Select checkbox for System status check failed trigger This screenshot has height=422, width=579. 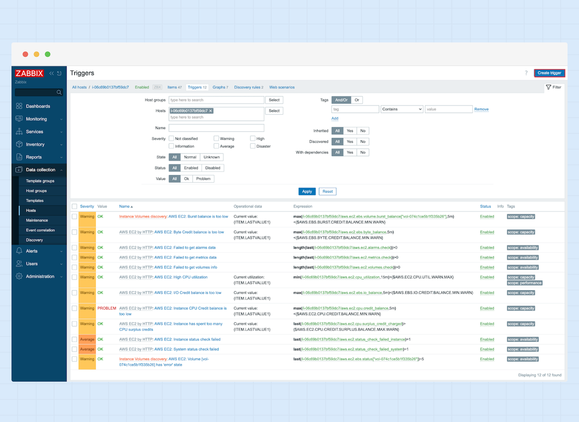click(74, 349)
